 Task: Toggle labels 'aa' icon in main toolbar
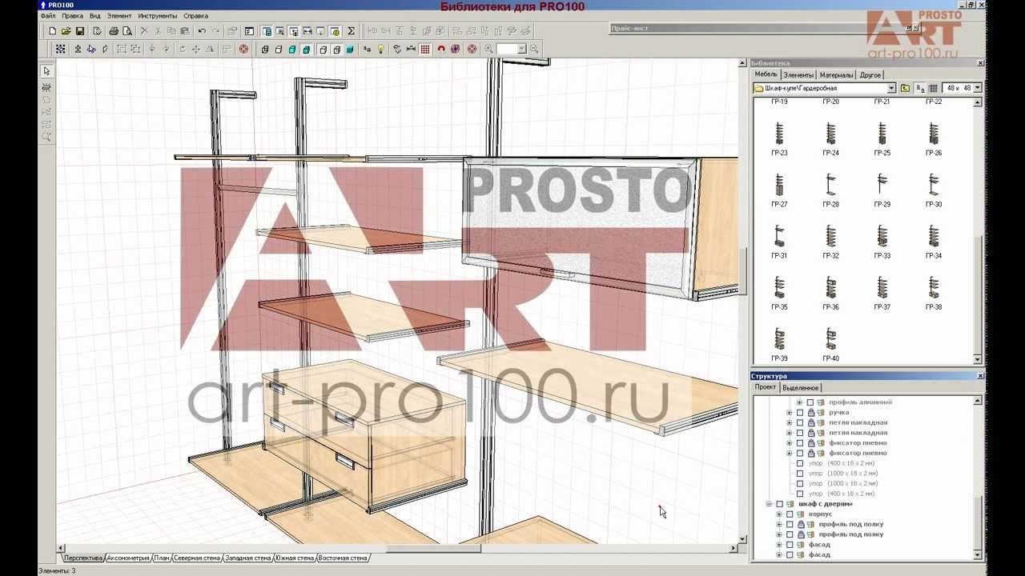[367, 49]
